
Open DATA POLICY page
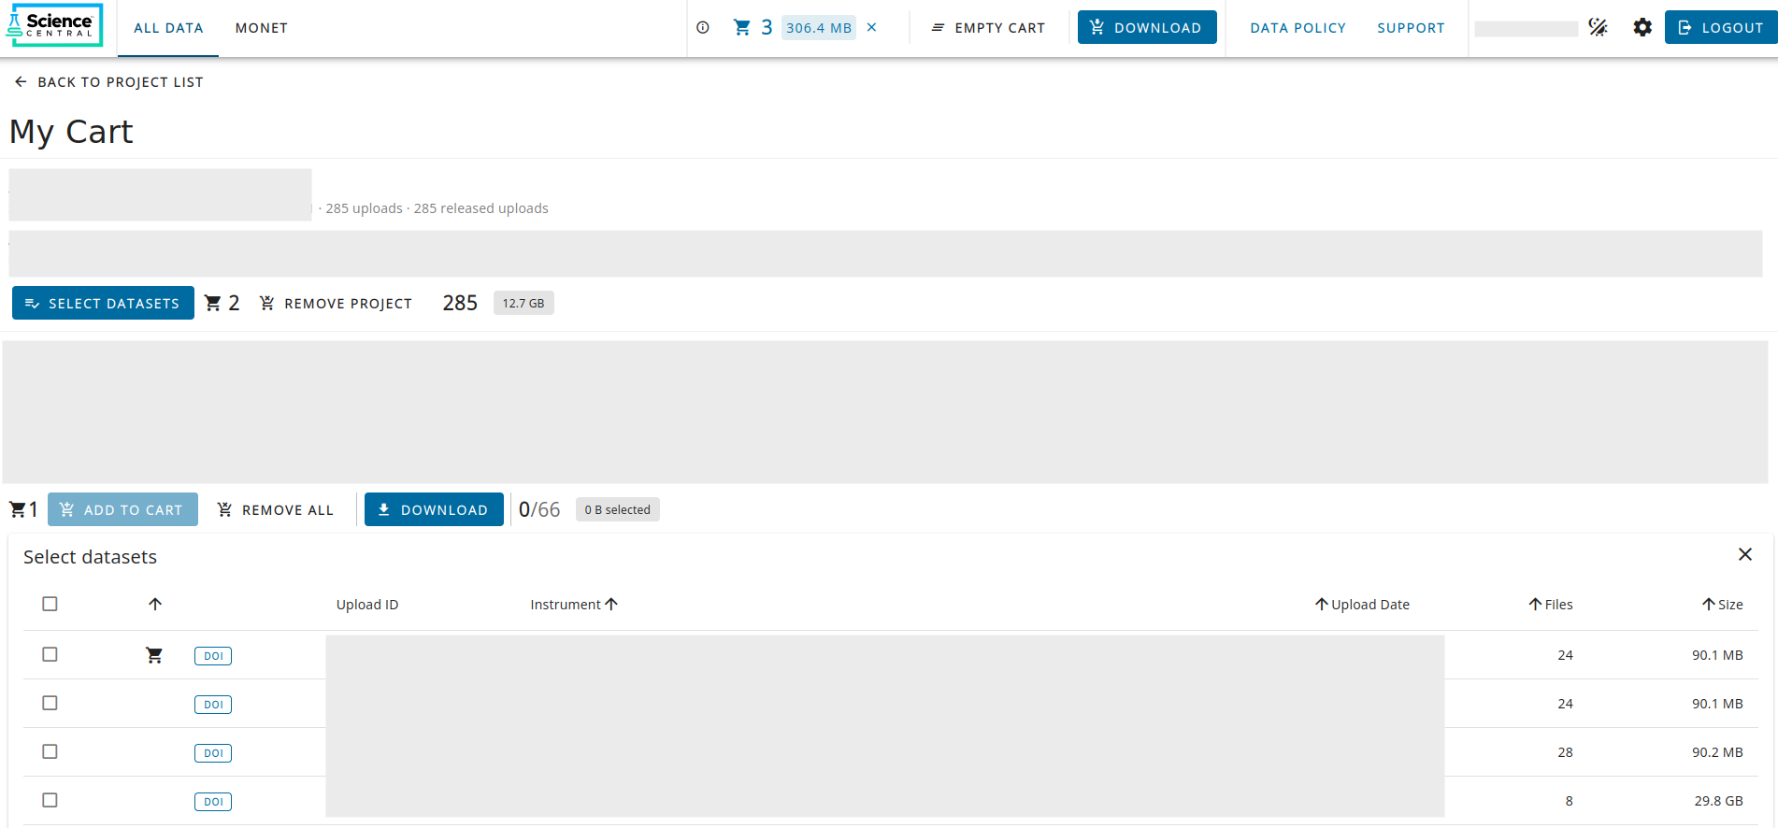(1298, 28)
